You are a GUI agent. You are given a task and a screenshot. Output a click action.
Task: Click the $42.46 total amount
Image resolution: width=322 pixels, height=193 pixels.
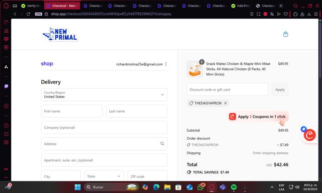point(281,164)
